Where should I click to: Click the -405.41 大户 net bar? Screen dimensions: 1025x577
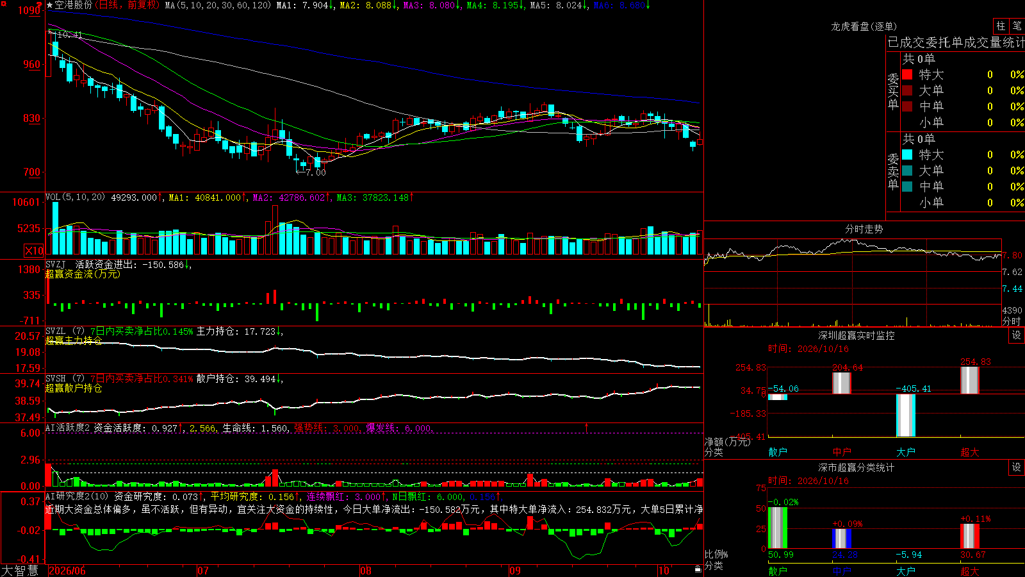[906, 415]
